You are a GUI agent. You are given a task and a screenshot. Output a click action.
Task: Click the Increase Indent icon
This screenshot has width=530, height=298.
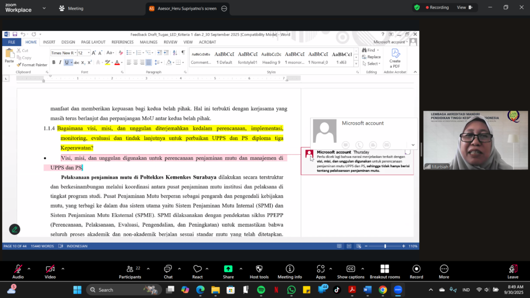pos(166,53)
